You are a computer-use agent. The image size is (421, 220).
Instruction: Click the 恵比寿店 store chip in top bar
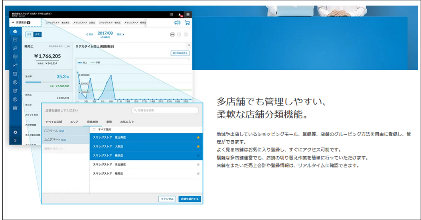pos(57,23)
